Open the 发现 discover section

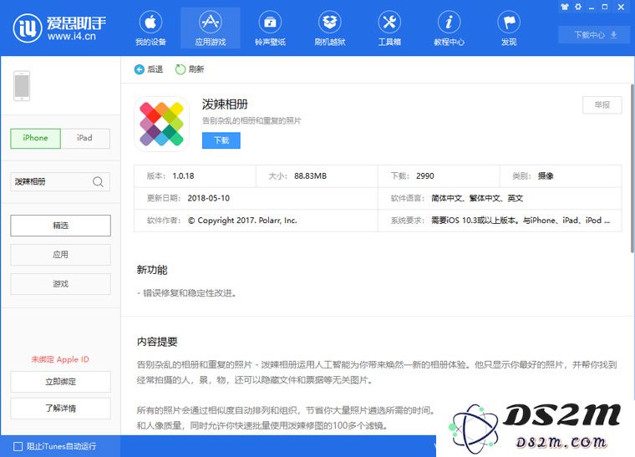(509, 28)
